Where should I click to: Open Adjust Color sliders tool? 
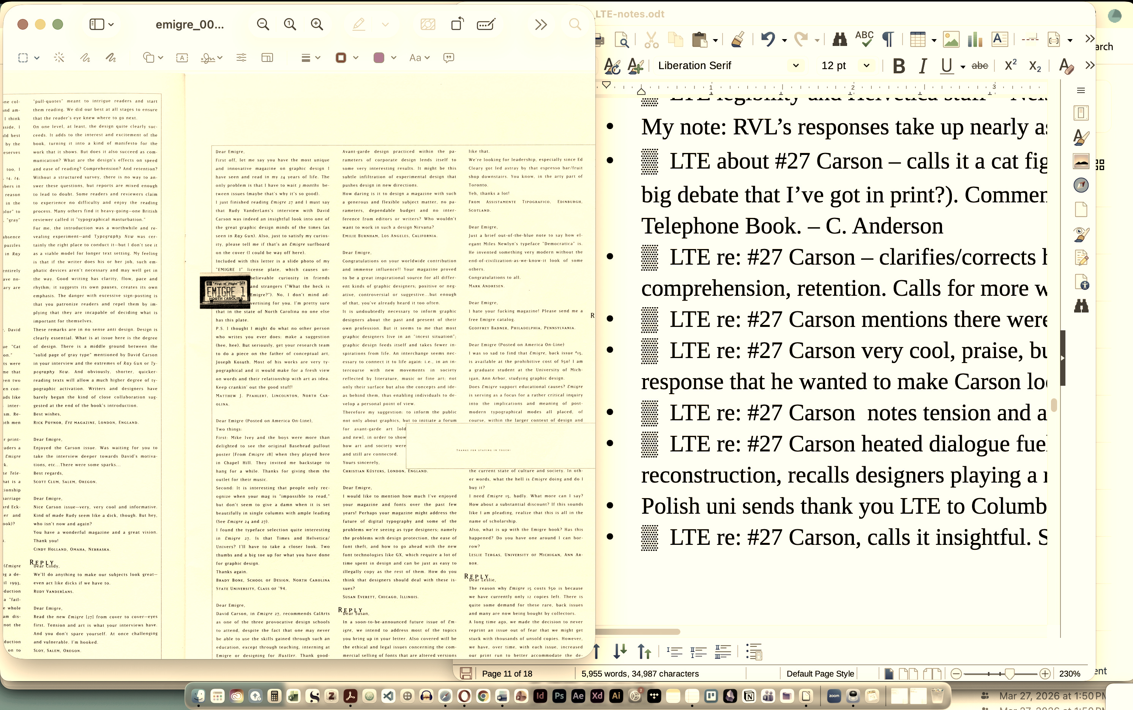241,58
